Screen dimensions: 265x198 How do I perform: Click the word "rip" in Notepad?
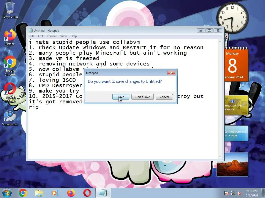pyautogui.click(x=34, y=107)
